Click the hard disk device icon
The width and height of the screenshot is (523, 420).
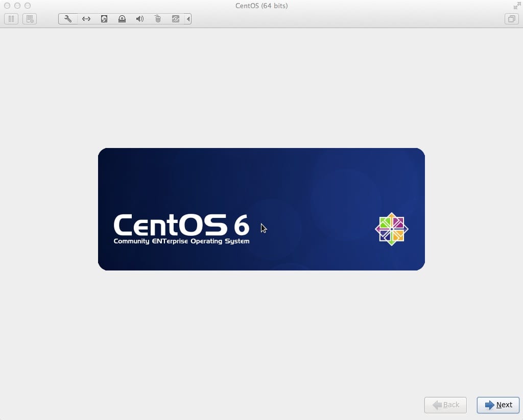[104, 19]
